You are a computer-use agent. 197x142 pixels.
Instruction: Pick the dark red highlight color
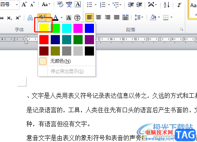[44, 51]
